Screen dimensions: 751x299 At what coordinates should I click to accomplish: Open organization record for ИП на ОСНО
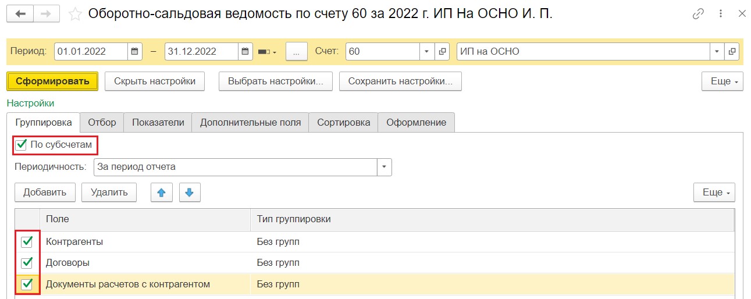tap(732, 51)
